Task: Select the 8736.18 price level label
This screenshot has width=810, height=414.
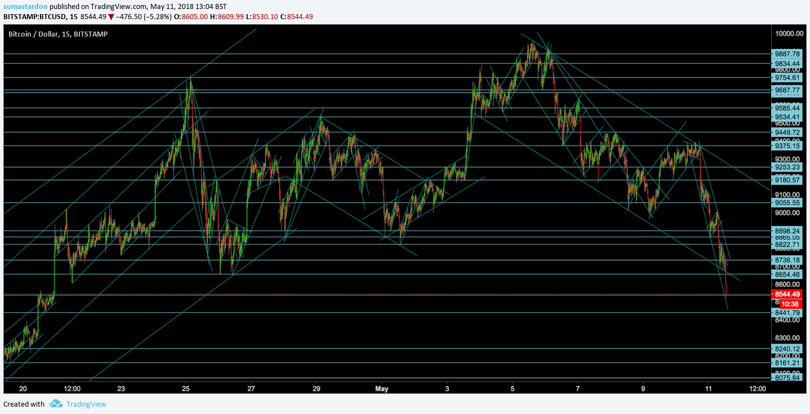Action: [x=787, y=260]
